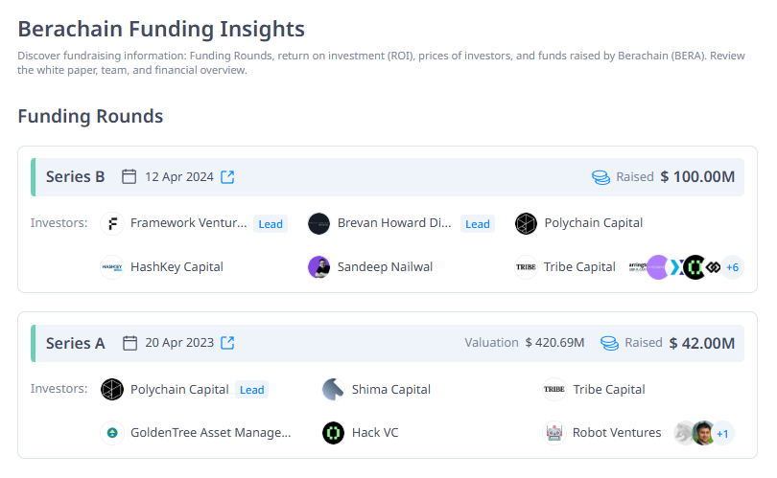Click the $ 42.00M raised amount
Viewport: 777px width, 478px height.
[702, 343]
